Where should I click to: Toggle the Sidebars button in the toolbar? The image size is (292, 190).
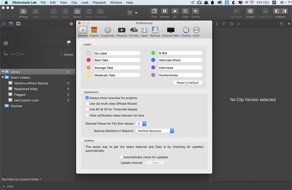(280, 11)
